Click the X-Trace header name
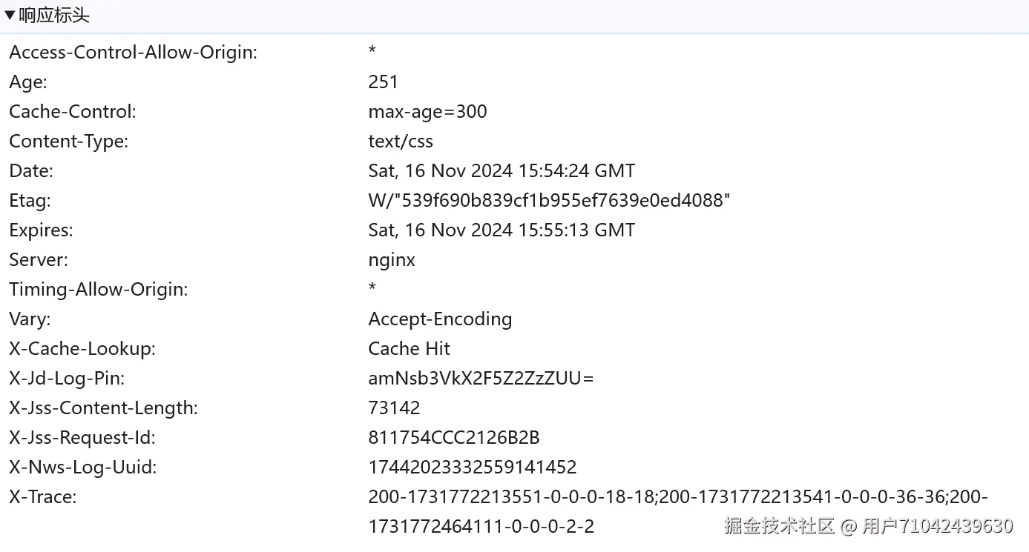The width and height of the screenshot is (1029, 552). (42, 497)
